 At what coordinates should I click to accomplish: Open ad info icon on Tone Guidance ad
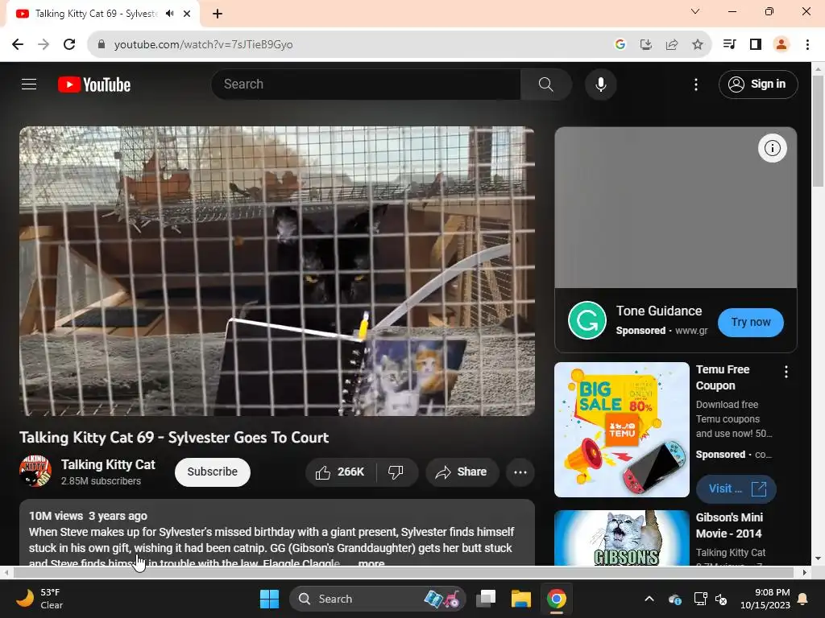(x=772, y=148)
